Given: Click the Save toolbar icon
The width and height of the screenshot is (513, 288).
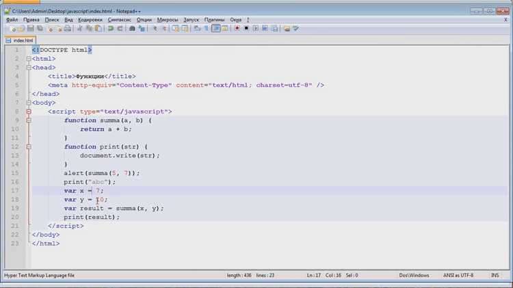Looking at the screenshot, I should (30, 29).
